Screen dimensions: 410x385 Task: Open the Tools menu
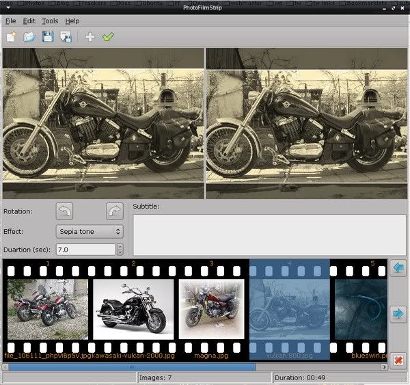click(50, 21)
